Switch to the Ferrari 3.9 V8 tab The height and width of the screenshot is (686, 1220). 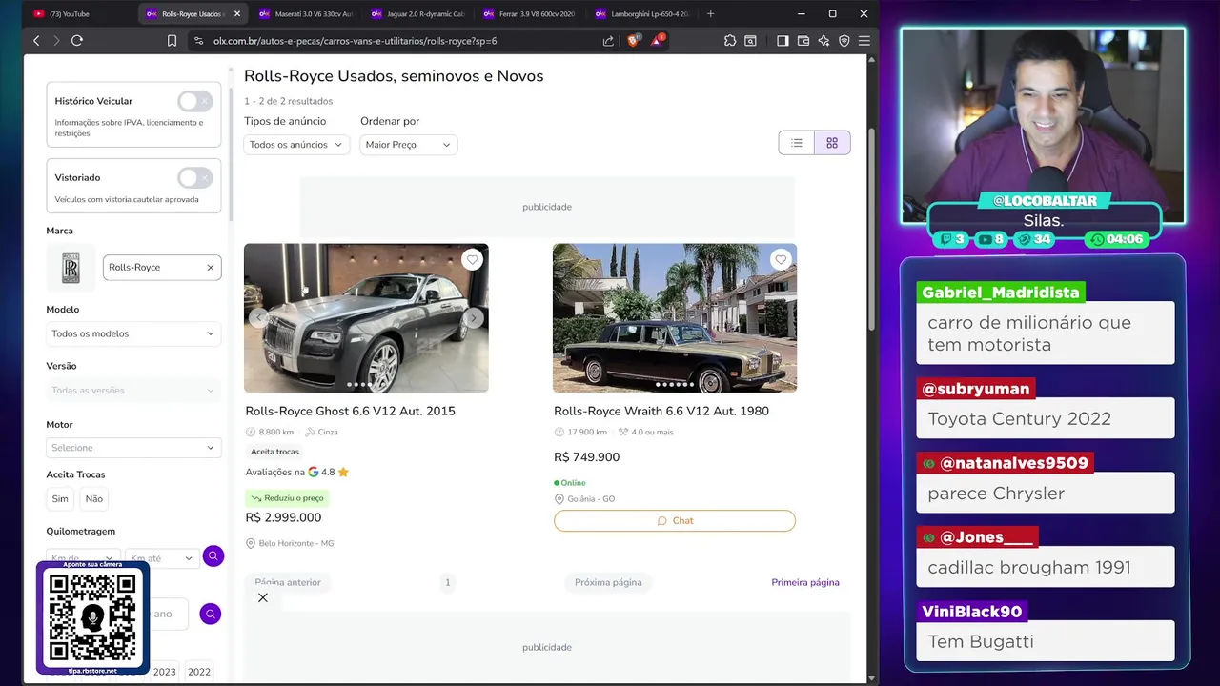point(530,14)
